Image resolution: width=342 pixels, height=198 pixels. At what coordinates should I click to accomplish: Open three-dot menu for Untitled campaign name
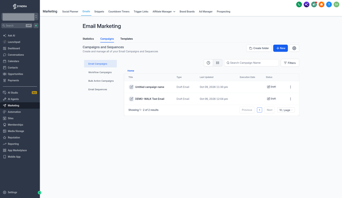tap(290, 87)
